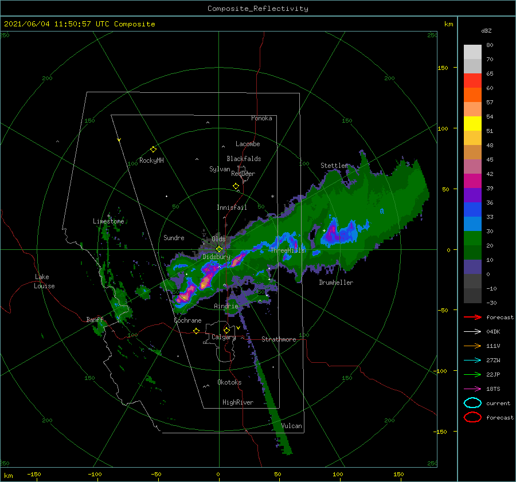Click the Drumheller label
This screenshot has height=482, width=516.
pos(336,283)
